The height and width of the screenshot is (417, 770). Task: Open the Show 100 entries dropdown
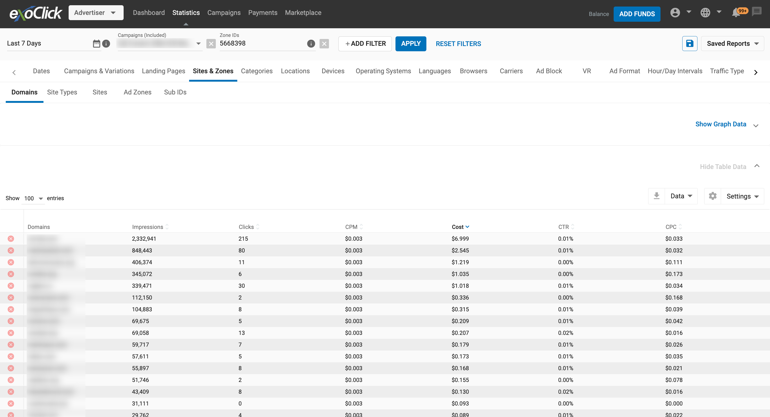(33, 199)
